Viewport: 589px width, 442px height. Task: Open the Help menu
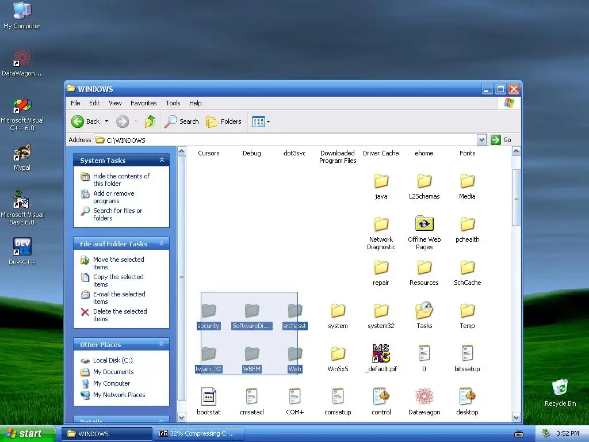pos(196,103)
